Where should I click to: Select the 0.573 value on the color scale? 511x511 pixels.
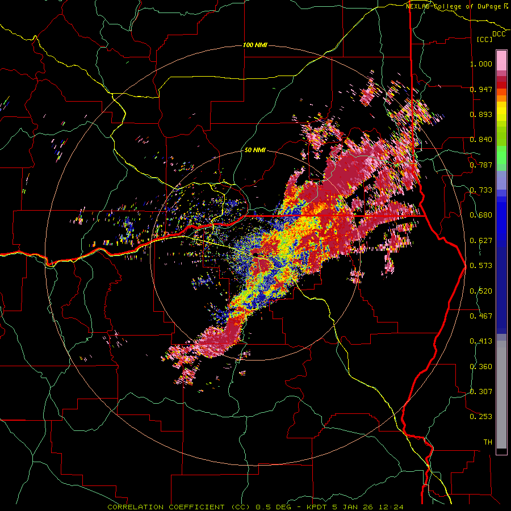point(481,266)
